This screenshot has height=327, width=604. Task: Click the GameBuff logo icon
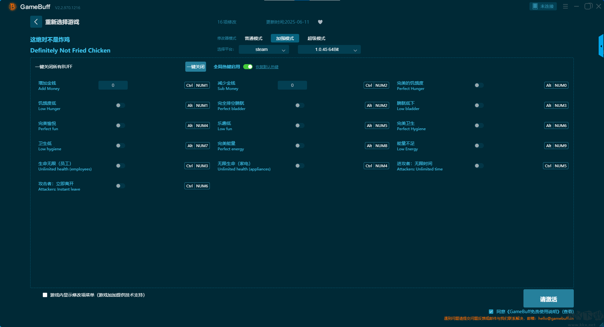[x=12, y=7]
